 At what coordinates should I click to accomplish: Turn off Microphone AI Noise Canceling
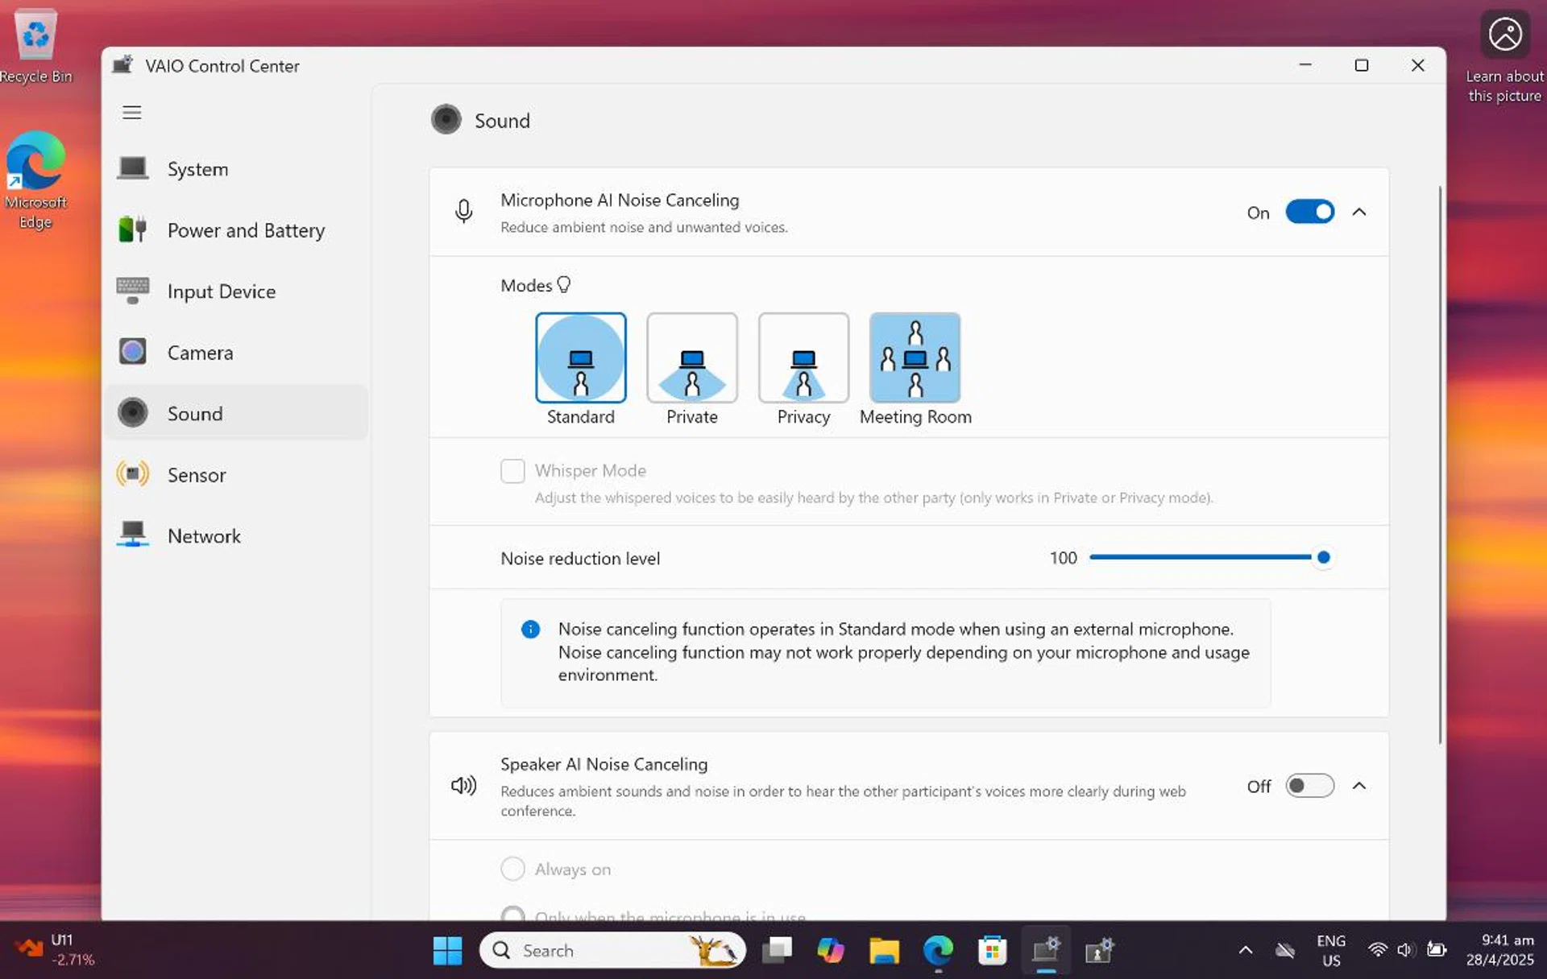click(x=1309, y=212)
